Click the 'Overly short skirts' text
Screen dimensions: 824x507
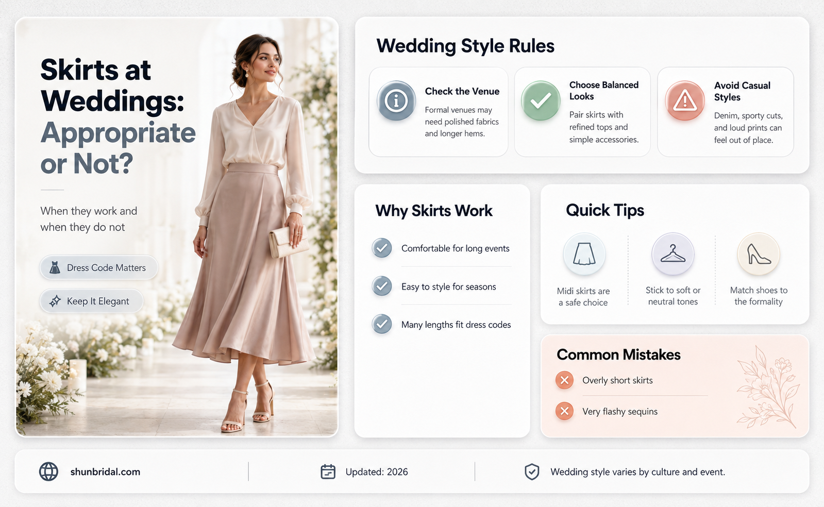click(617, 380)
